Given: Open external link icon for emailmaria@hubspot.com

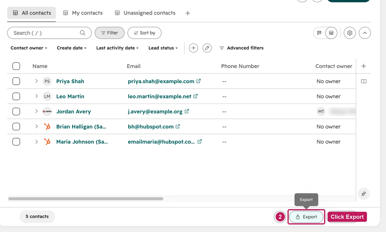Looking at the screenshot, I should coord(200,142).
